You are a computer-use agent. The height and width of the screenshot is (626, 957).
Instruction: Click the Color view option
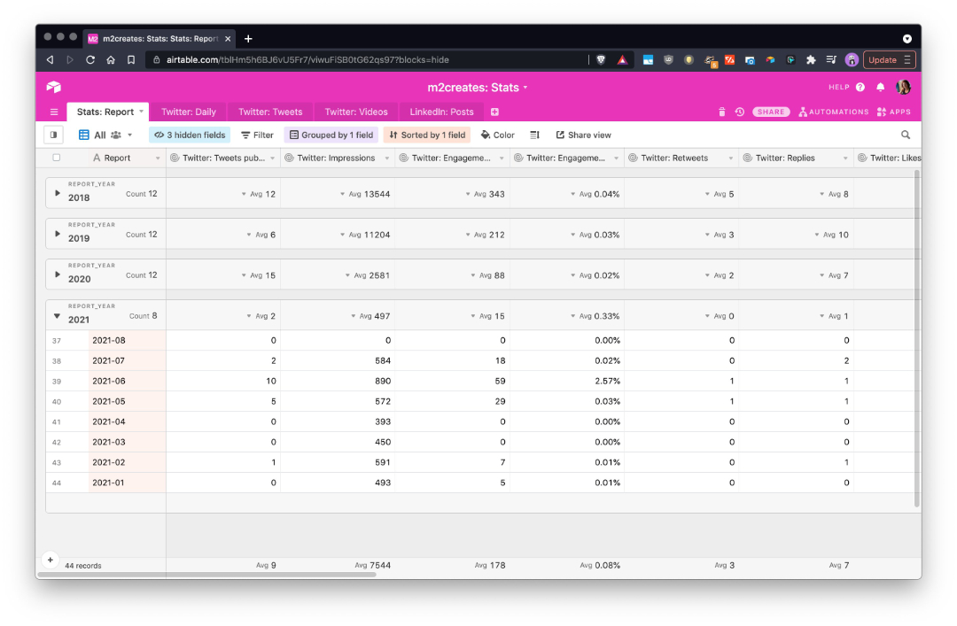497,135
